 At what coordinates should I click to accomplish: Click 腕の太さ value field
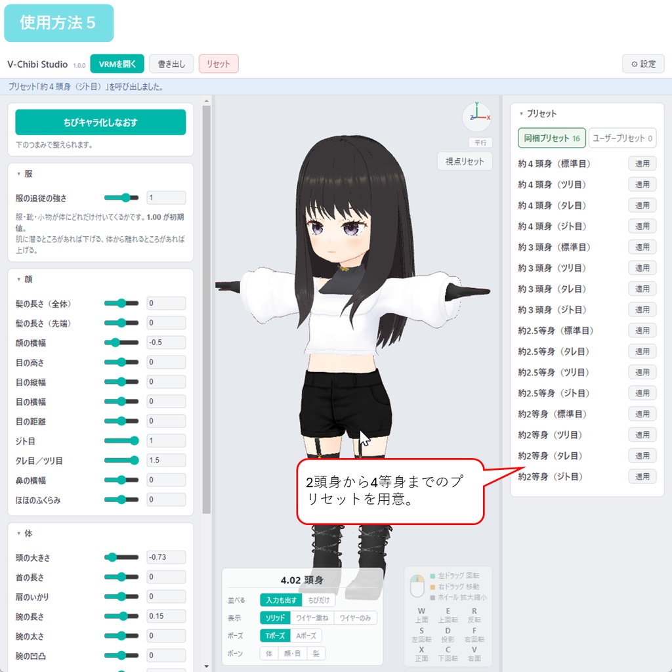(166, 635)
